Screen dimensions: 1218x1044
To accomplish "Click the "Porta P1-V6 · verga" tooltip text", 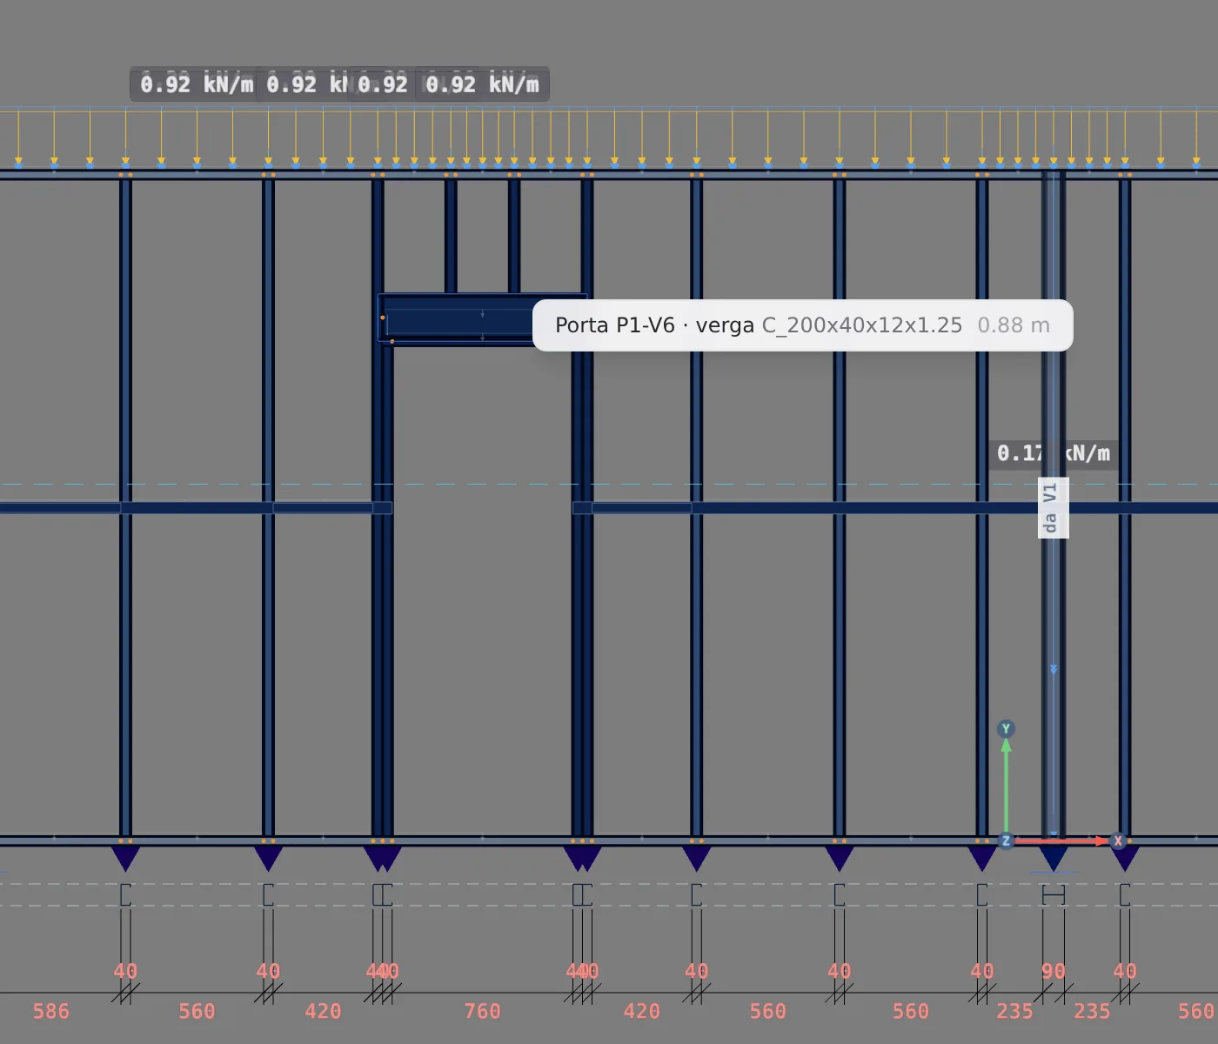I will click(x=654, y=325).
